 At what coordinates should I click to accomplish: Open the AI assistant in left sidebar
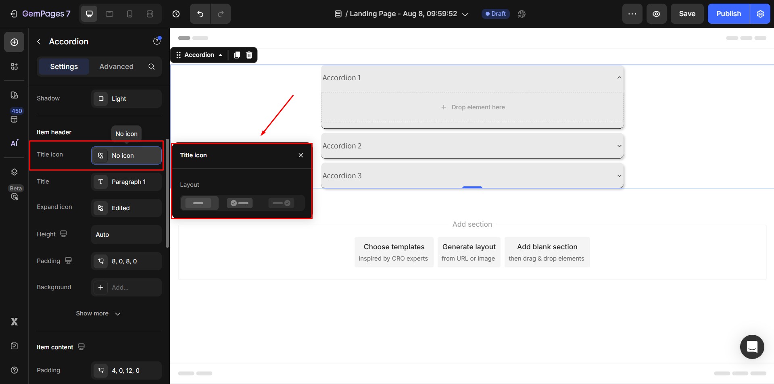14,143
